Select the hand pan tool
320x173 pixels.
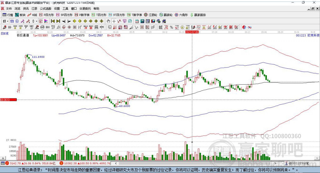click(x=108, y=21)
